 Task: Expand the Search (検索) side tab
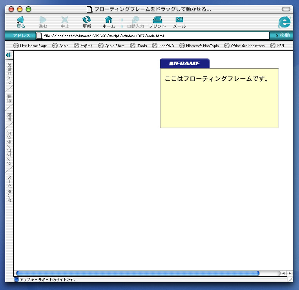point(9,117)
